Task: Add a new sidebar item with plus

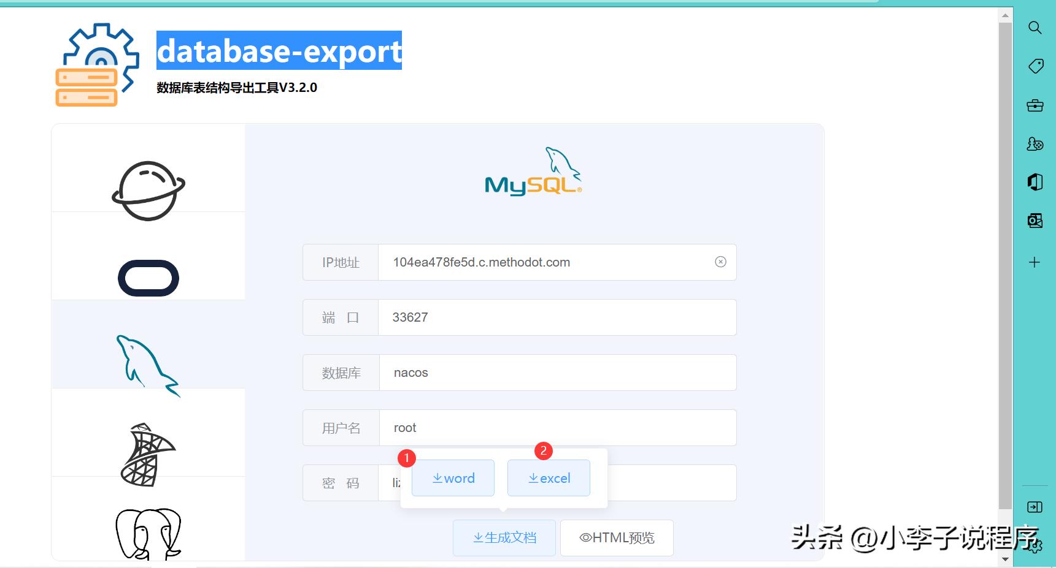Action: click(x=1035, y=262)
